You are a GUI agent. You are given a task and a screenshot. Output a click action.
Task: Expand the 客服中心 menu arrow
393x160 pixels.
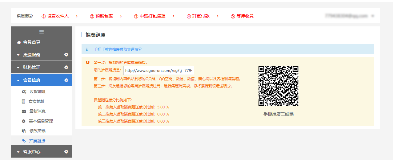pos(18,152)
